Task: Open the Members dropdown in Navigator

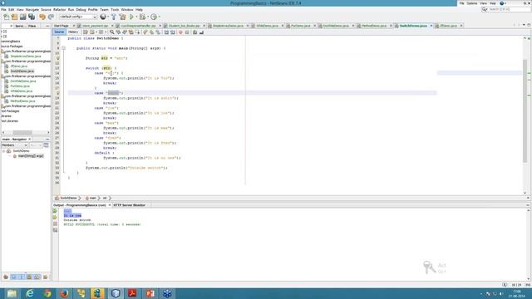Action: pos(14,145)
